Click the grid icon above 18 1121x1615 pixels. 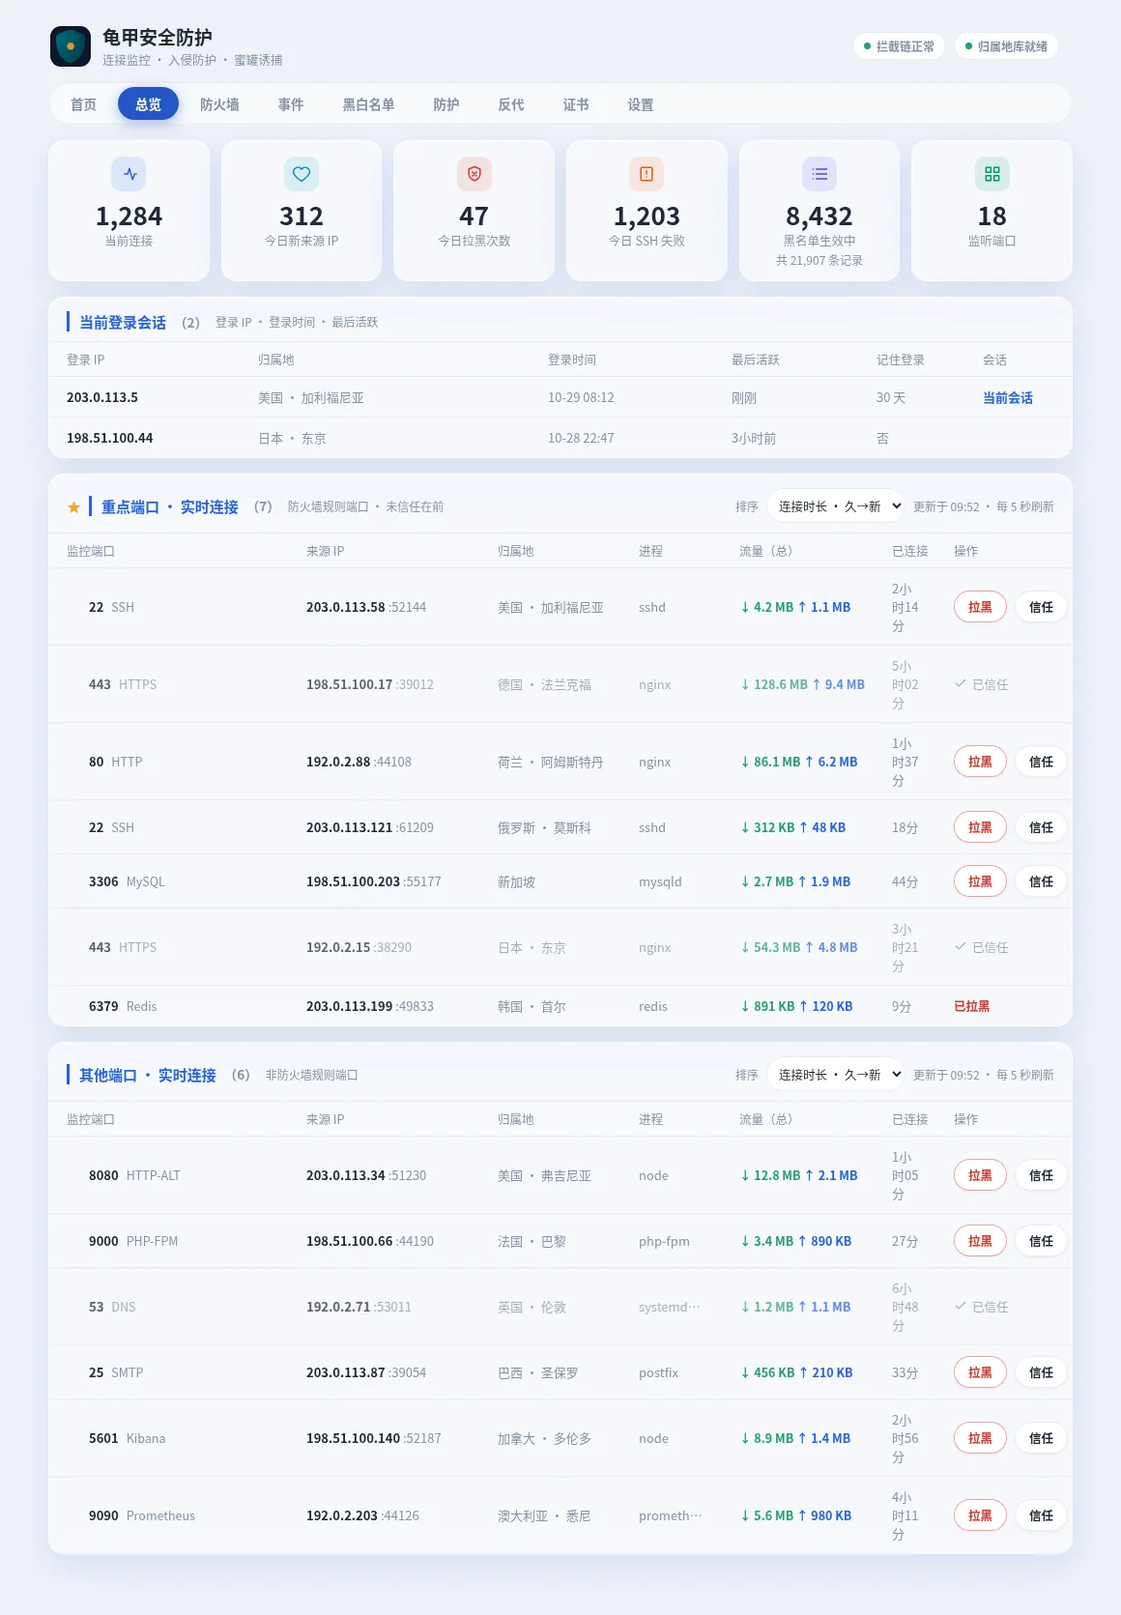coord(992,174)
